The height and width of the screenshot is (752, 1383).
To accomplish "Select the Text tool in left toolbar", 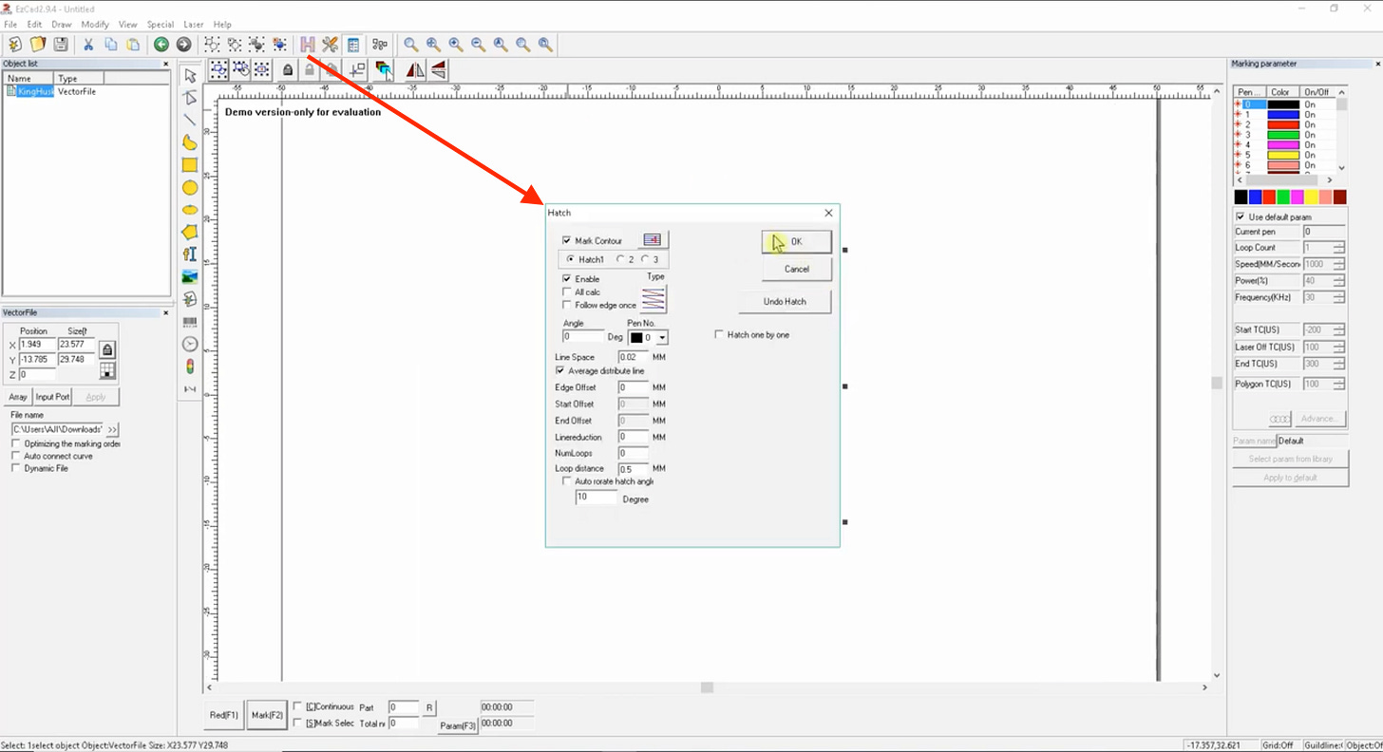I will (x=189, y=254).
